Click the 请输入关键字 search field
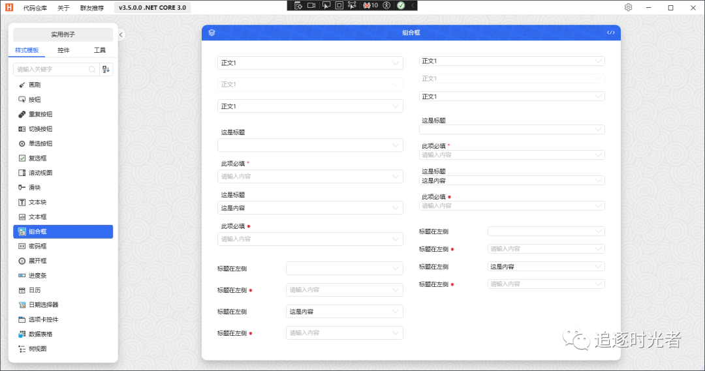 tap(52, 69)
